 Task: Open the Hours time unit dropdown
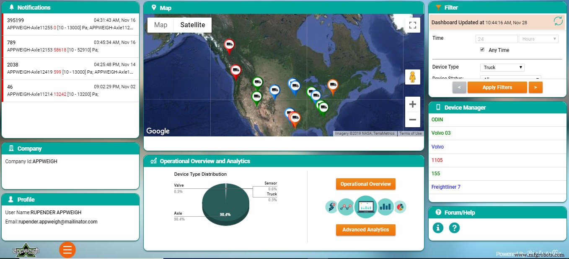click(539, 38)
